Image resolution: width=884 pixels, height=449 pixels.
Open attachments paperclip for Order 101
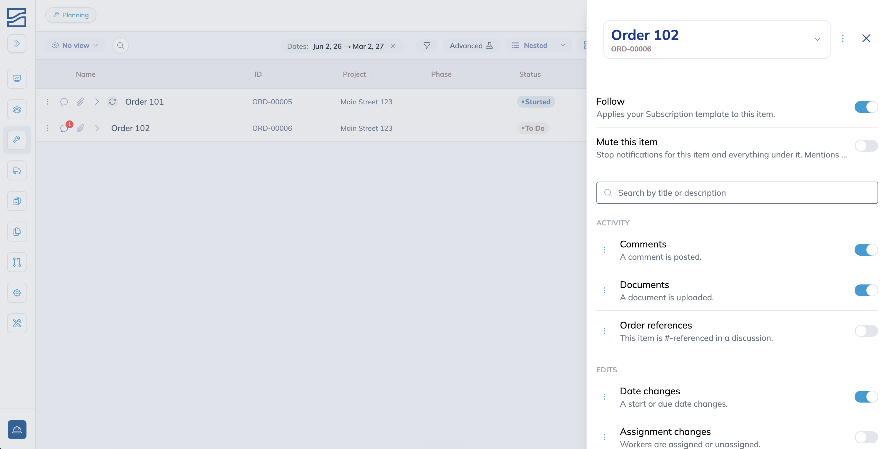tap(80, 102)
